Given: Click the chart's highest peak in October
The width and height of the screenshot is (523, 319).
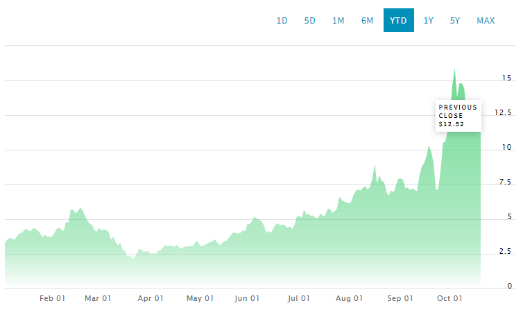Looking at the screenshot, I should 454,71.
